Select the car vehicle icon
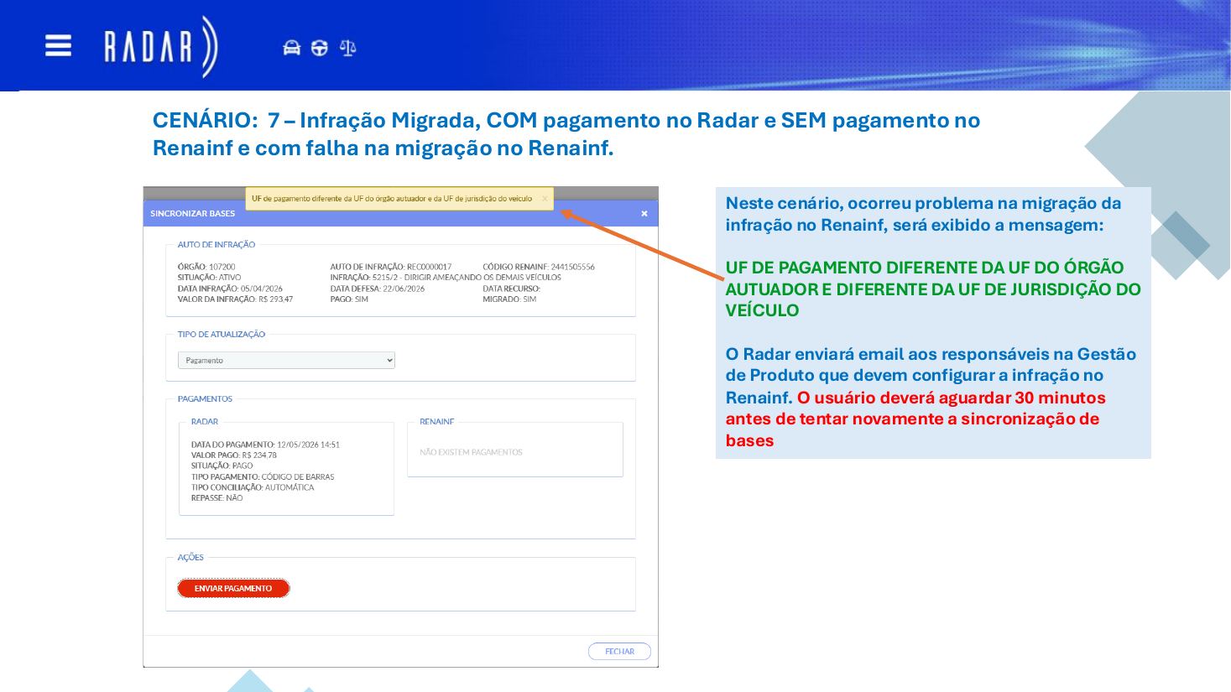 coord(291,48)
